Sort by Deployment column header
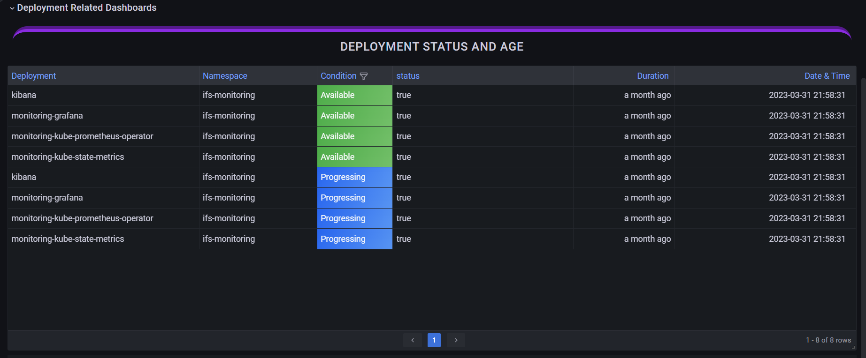 34,76
